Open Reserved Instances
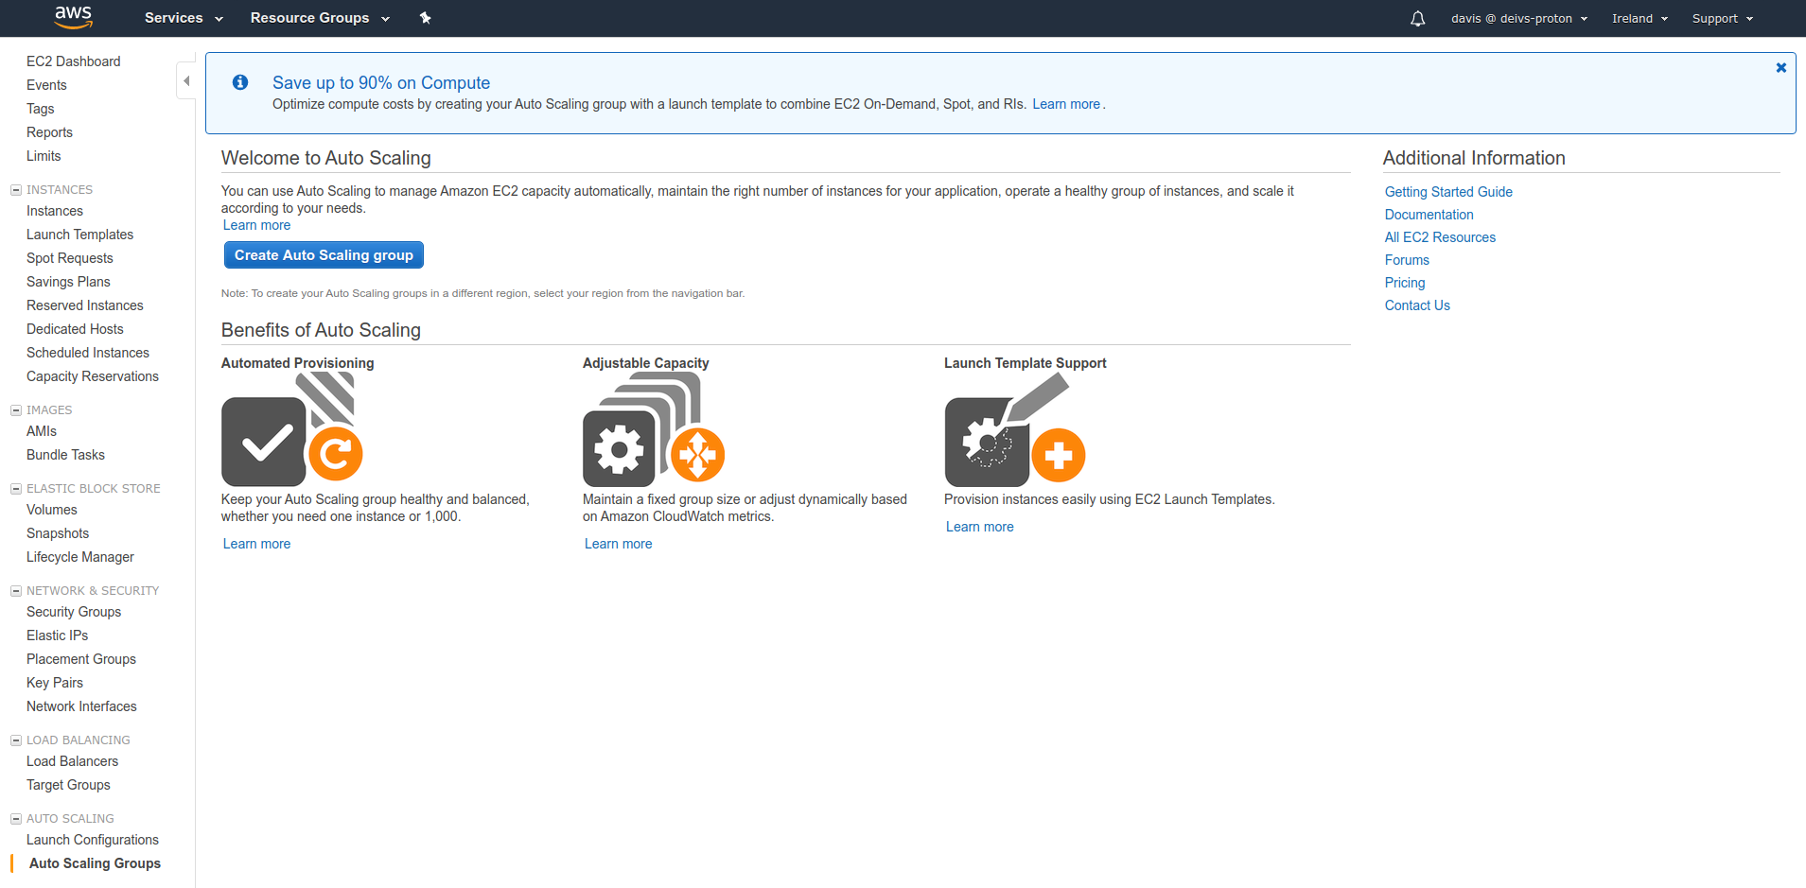 click(85, 305)
